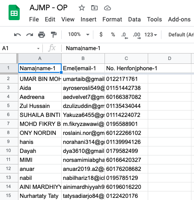Select the name cell Aedreena

(40, 97)
